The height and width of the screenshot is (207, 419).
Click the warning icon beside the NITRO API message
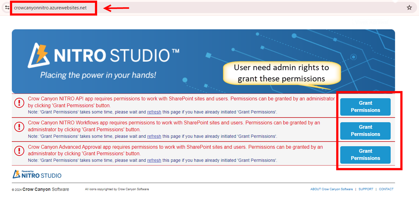point(19,102)
